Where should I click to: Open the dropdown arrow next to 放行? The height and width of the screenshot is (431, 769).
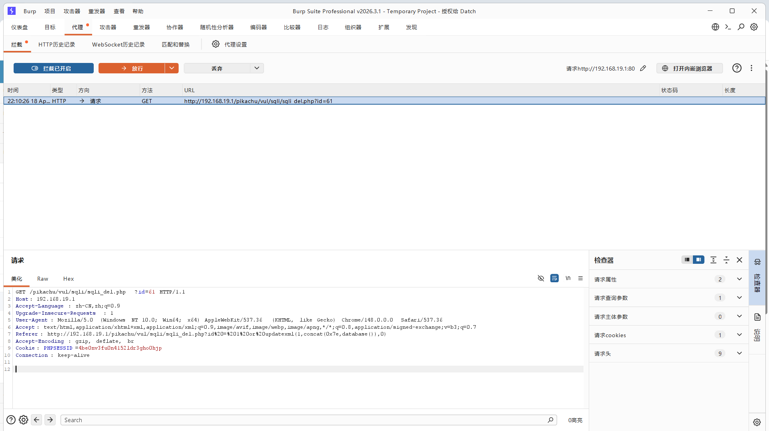click(171, 68)
